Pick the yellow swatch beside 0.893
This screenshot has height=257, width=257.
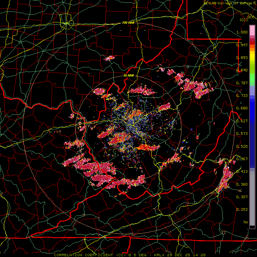[x=252, y=57]
